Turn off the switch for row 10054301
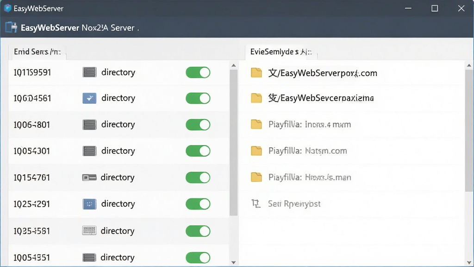Viewport: 474px width, 267px height. [198, 151]
